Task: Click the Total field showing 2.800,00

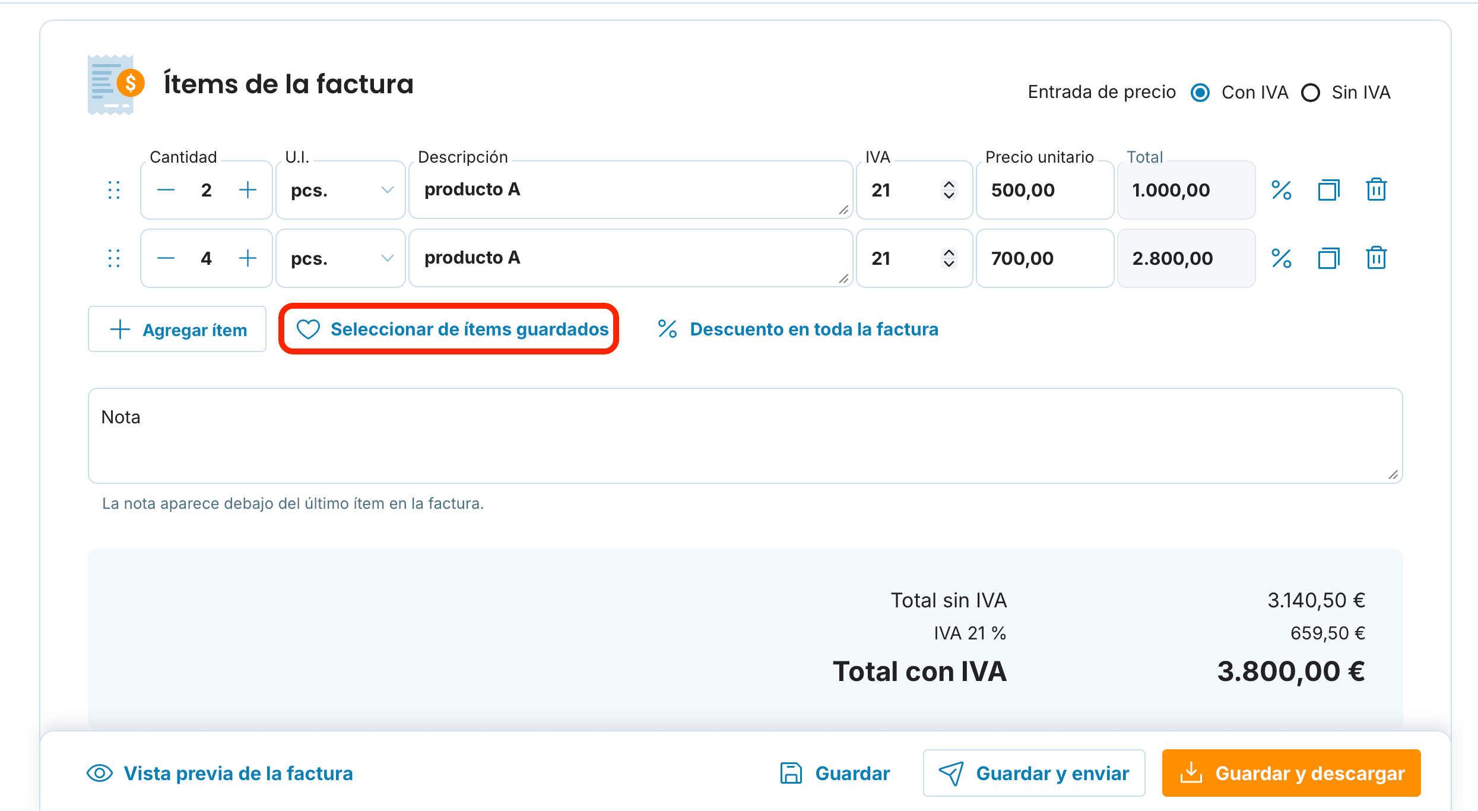Action: click(x=1187, y=258)
